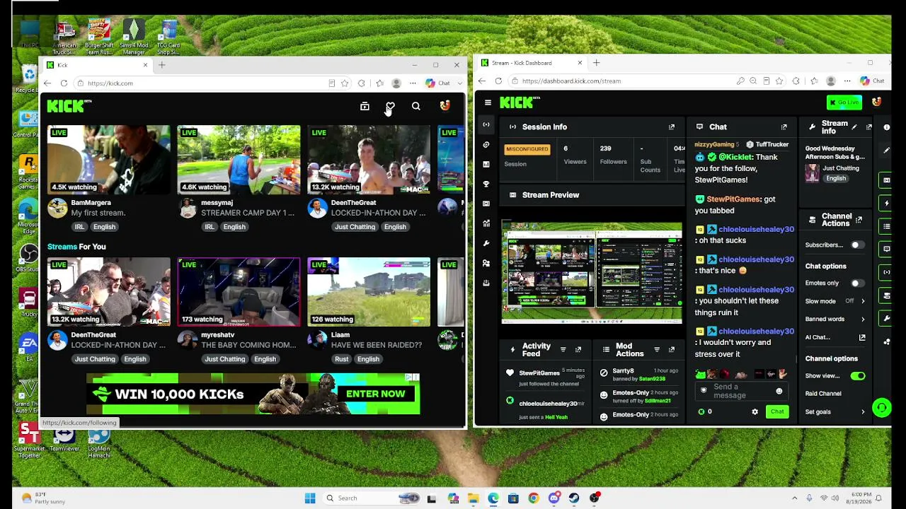The image size is (906, 509).
Task: Pop out the Channel Actions panel
Action: [859, 219]
